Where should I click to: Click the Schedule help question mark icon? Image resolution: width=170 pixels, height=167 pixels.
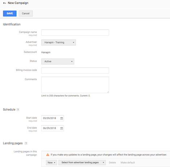tap(18, 110)
